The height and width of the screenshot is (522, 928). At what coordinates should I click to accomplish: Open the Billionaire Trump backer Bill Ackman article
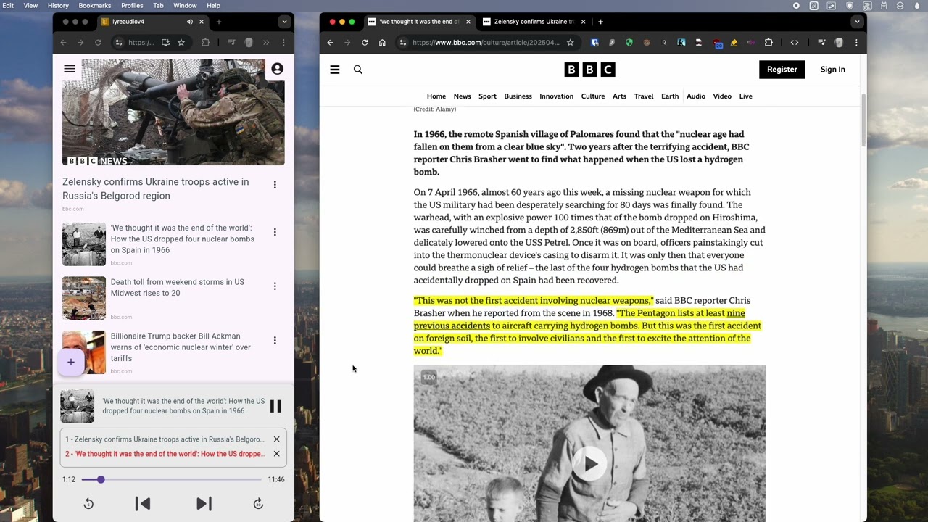click(x=181, y=347)
